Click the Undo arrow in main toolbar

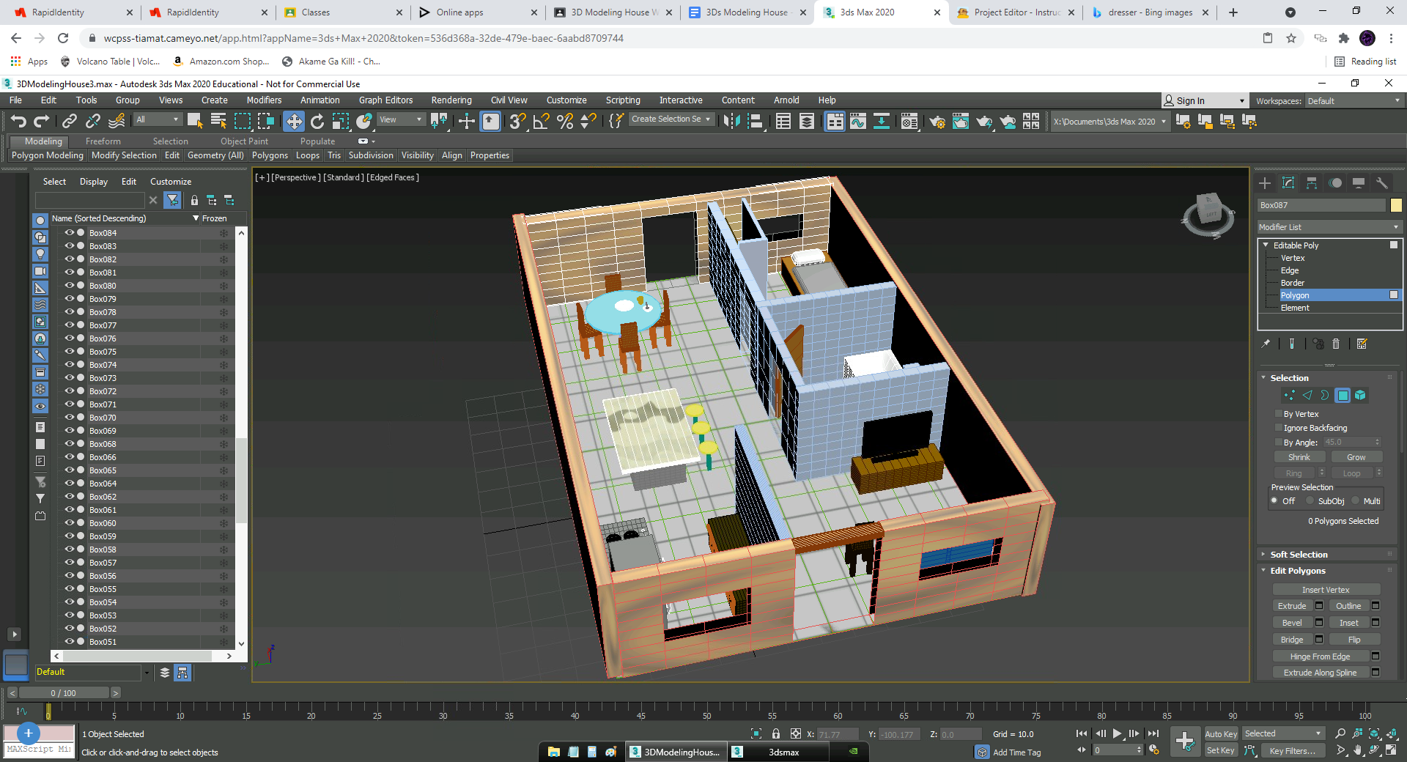pos(18,122)
